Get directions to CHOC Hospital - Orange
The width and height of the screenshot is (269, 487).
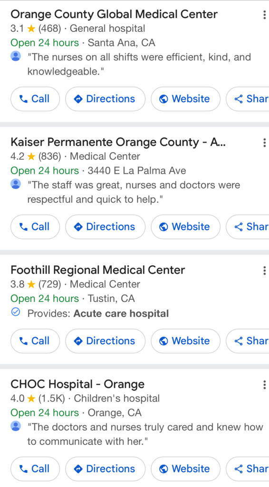click(105, 468)
